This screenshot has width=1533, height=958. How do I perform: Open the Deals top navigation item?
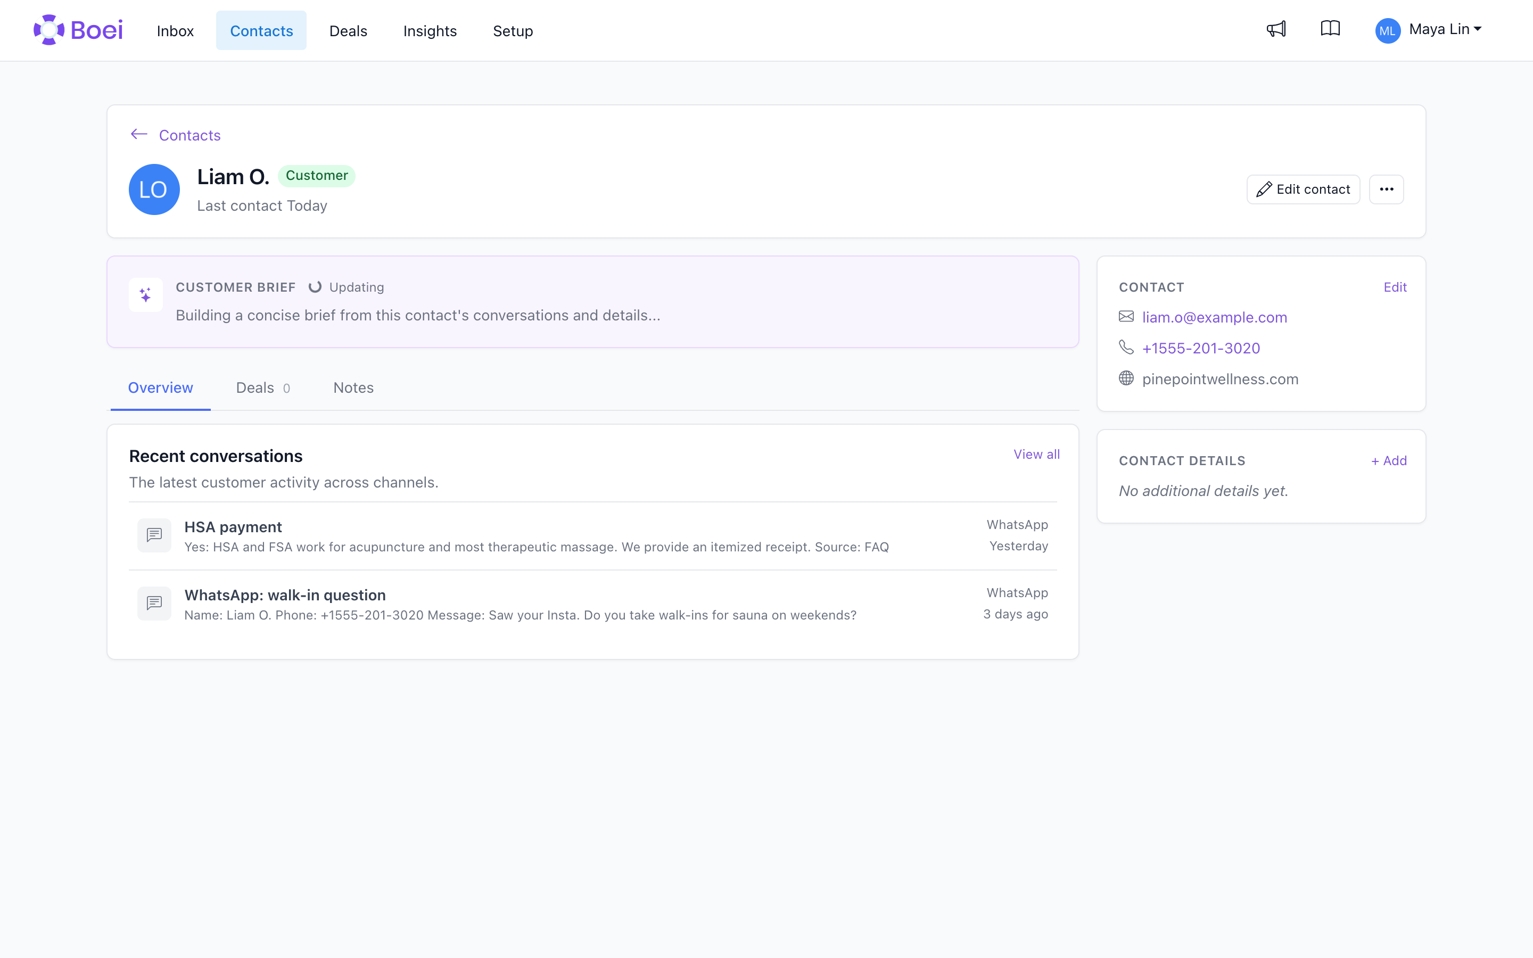click(348, 30)
